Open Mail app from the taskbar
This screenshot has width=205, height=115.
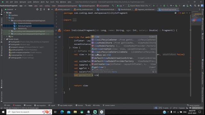click(69, 112)
